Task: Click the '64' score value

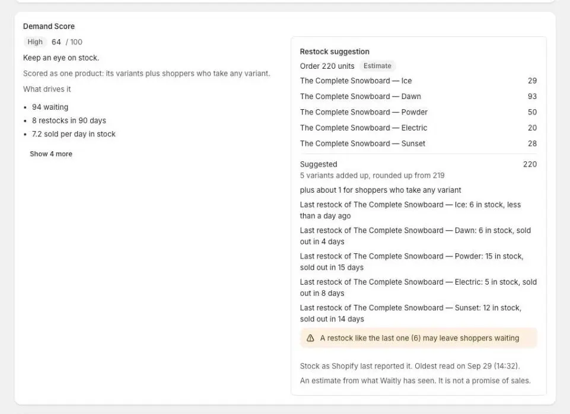Action: click(x=56, y=42)
